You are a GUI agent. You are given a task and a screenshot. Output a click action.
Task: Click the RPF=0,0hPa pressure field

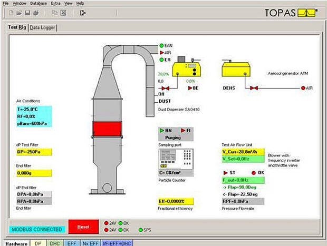(x=243, y=201)
